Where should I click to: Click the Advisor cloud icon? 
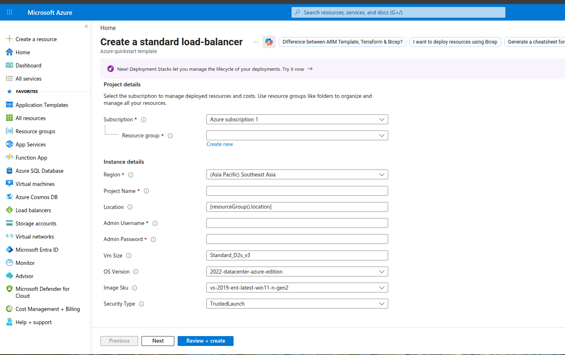coord(9,276)
